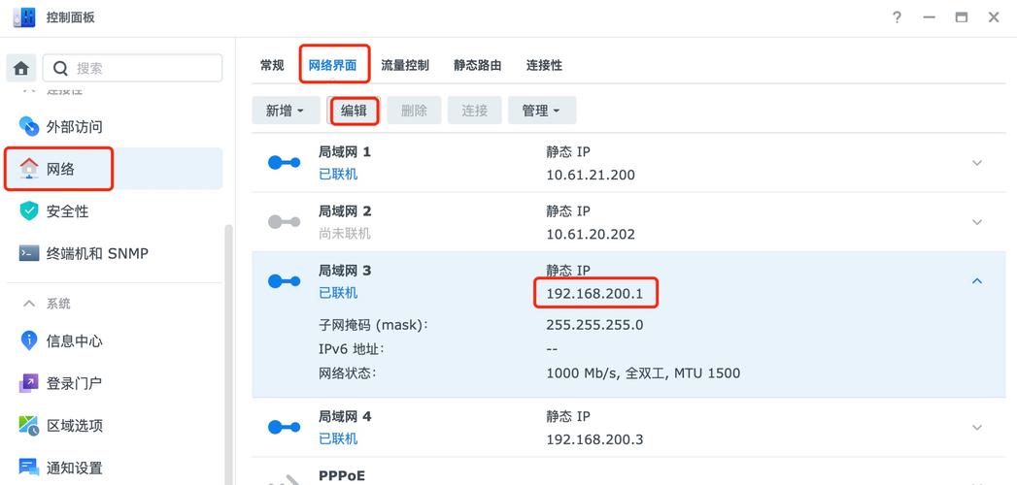Click the 编辑 button
This screenshot has width=1017, height=485.
(354, 111)
